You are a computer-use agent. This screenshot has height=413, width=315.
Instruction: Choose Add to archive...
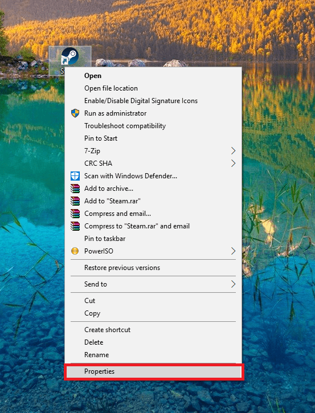tap(153, 189)
